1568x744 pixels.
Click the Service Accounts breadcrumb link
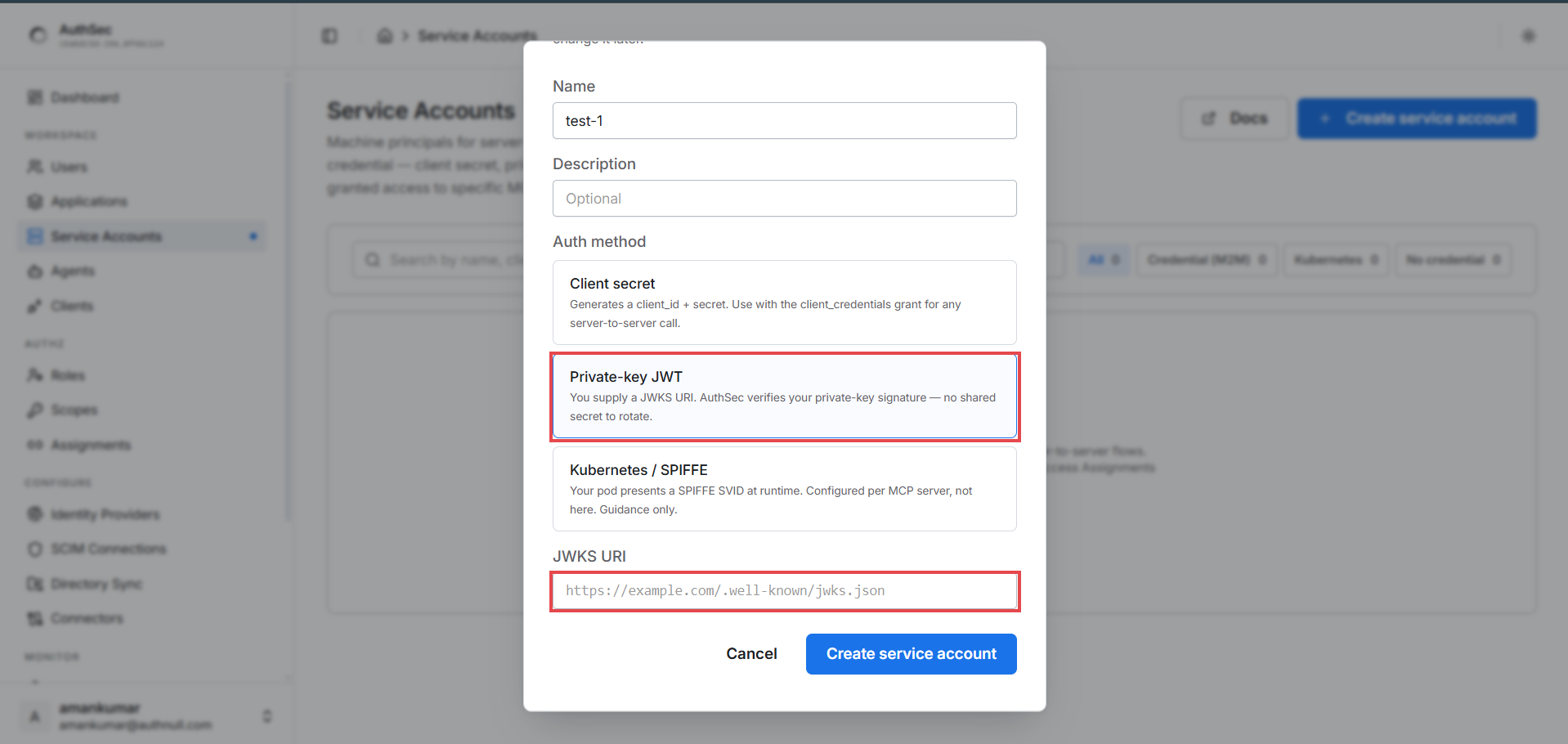477,36
